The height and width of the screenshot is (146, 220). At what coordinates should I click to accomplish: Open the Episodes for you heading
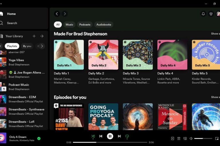[x=70, y=97]
